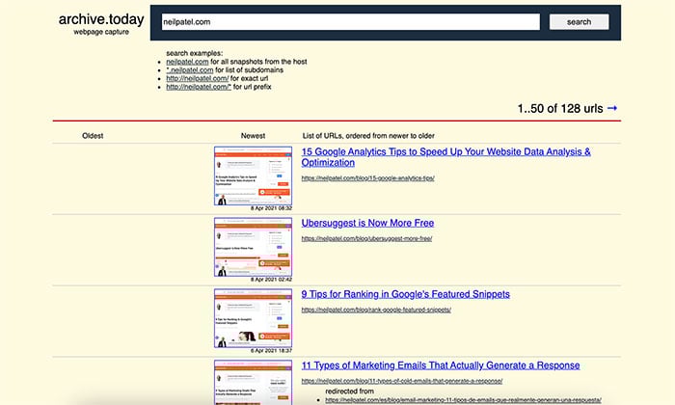The image size is (675, 405).
Task: Click the 'webpage capture' subtitle text
Action: pos(101,32)
